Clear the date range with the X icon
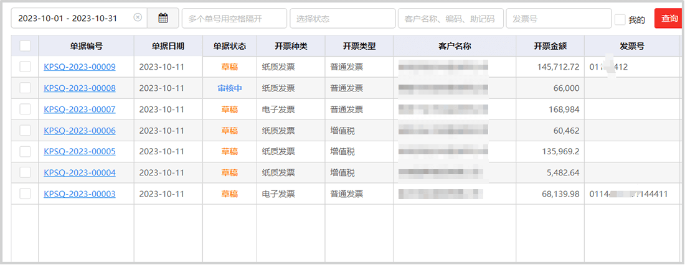The image size is (685, 265). pos(138,18)
